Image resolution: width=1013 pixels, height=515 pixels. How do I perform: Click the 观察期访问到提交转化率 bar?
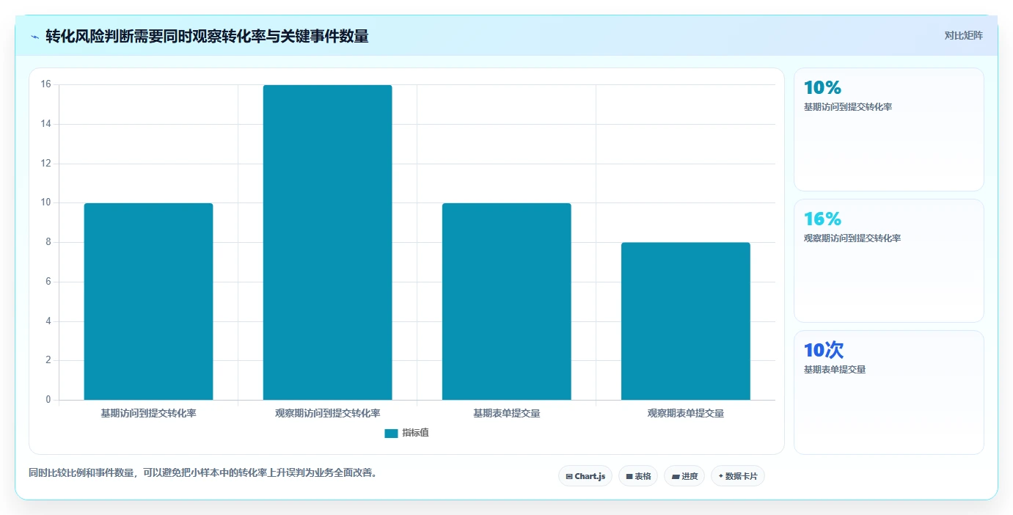pos(328,243)
